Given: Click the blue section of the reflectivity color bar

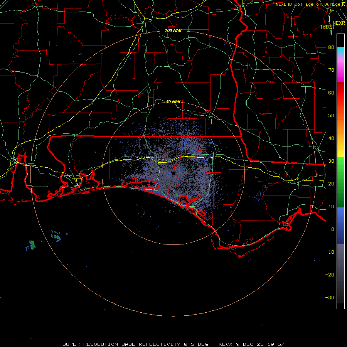Looking at the screenshot, I should (340, 225).
